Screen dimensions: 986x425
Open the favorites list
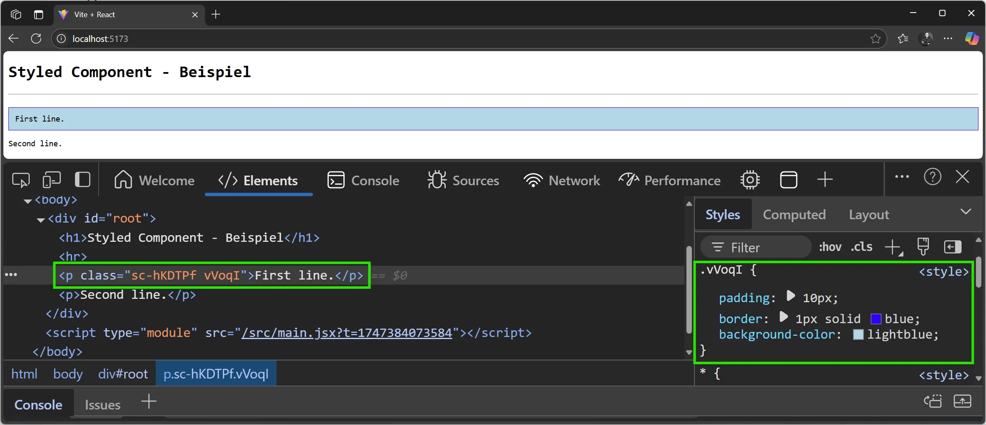903,39
